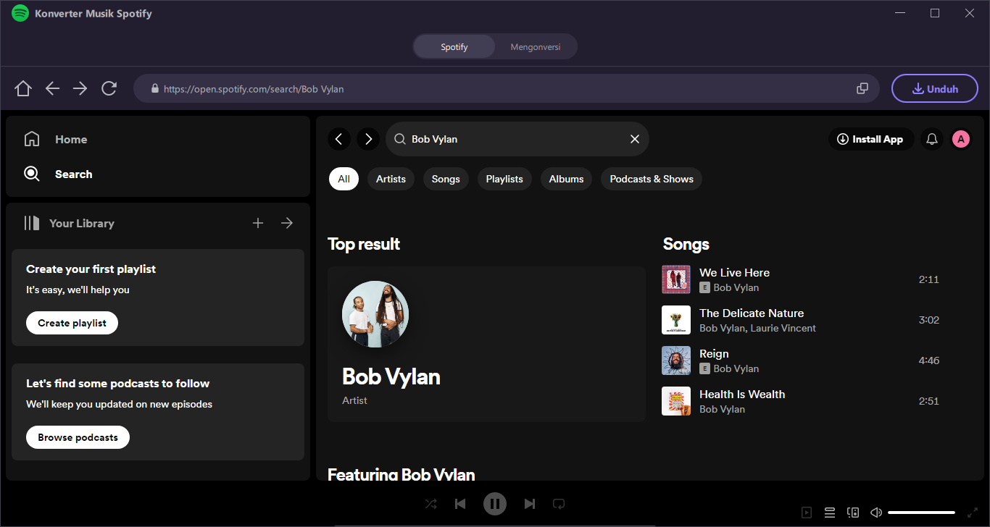The width and height of the screenshot is (990, 527).
Task: Expand Your Library with arrow icon
Action: (287, 223)
